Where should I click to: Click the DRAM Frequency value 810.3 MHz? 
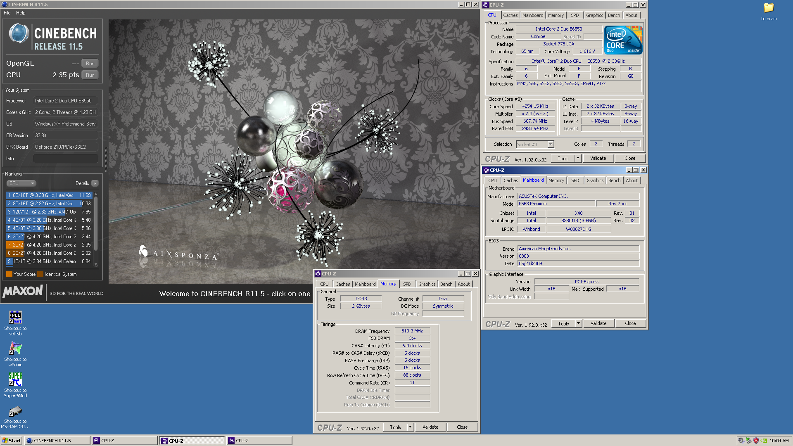click(412, 331)
